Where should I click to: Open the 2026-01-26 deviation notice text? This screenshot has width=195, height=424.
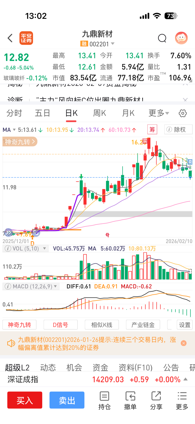(97, 344)
